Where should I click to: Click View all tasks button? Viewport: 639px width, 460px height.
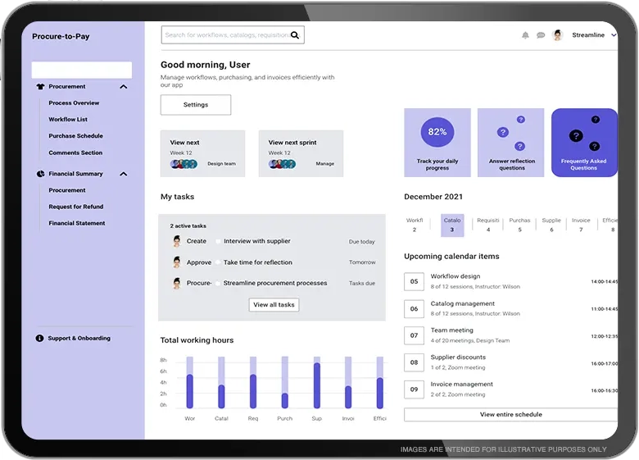(x=274, y=304)
